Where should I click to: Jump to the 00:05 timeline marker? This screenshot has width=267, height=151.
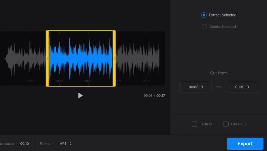click(x=30, y=81)
